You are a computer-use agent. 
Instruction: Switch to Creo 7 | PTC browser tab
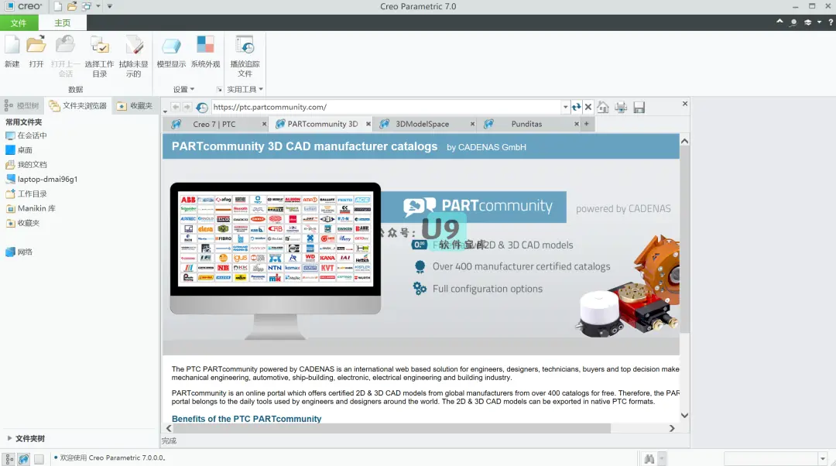(x=214, y=124)
